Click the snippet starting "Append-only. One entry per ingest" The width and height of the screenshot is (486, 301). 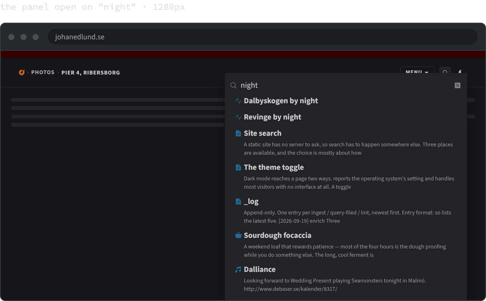(x=347, y=217)
